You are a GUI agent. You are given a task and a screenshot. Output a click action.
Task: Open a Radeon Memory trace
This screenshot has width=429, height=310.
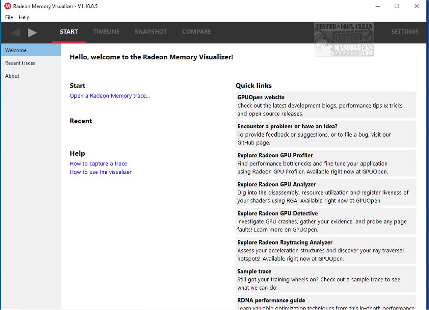pos(110,95)
